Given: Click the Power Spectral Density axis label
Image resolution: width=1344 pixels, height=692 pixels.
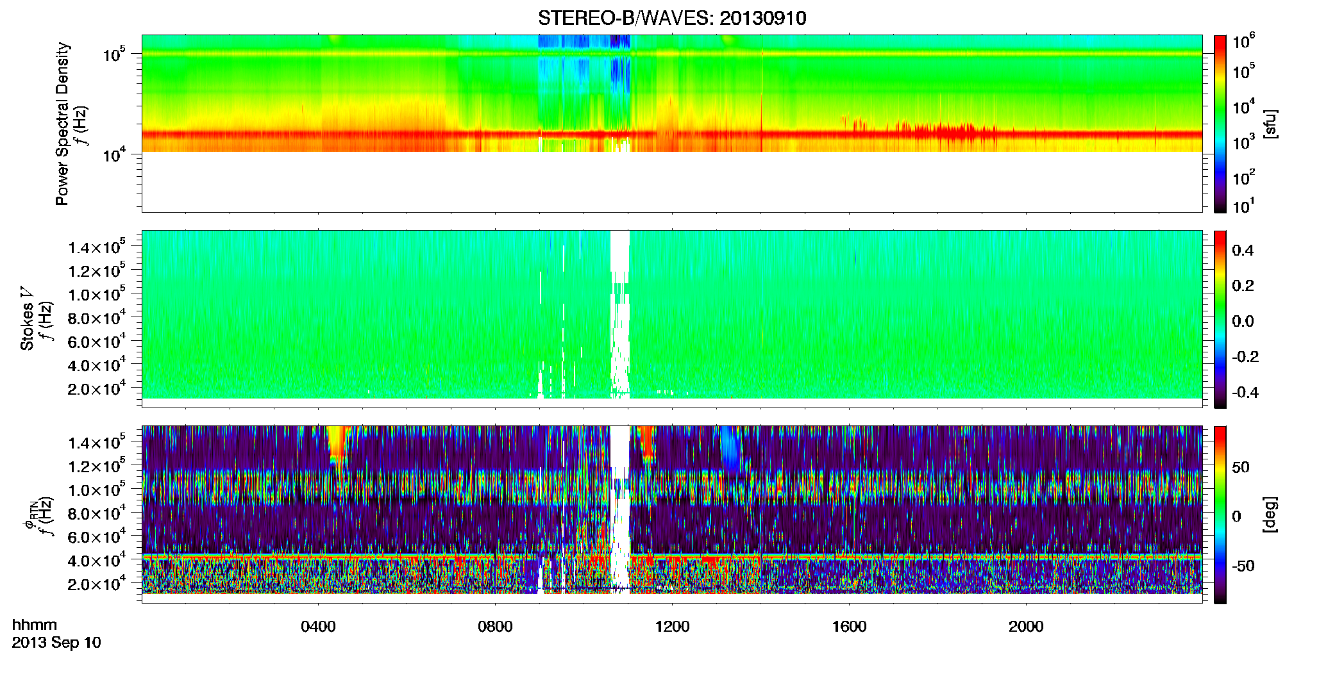Looking at the screenshot, I should 62,124.
